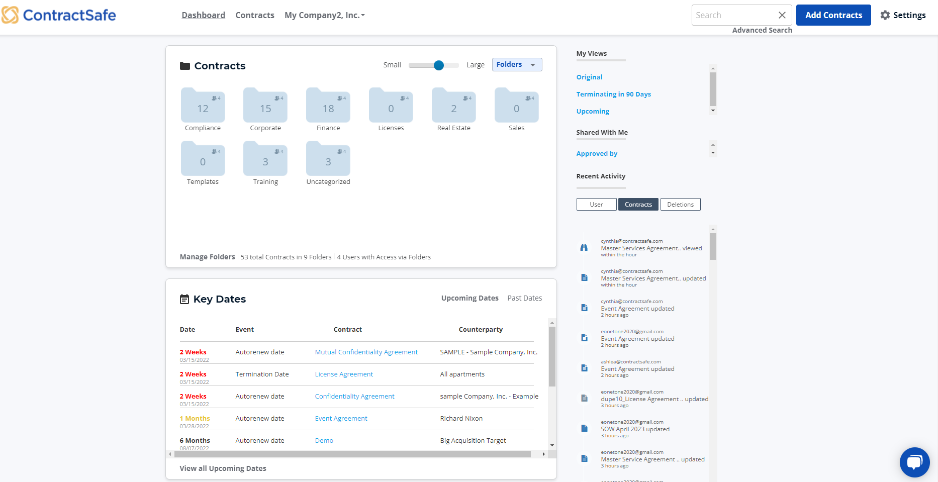Click the Add Contracts button

click(833, 15)
